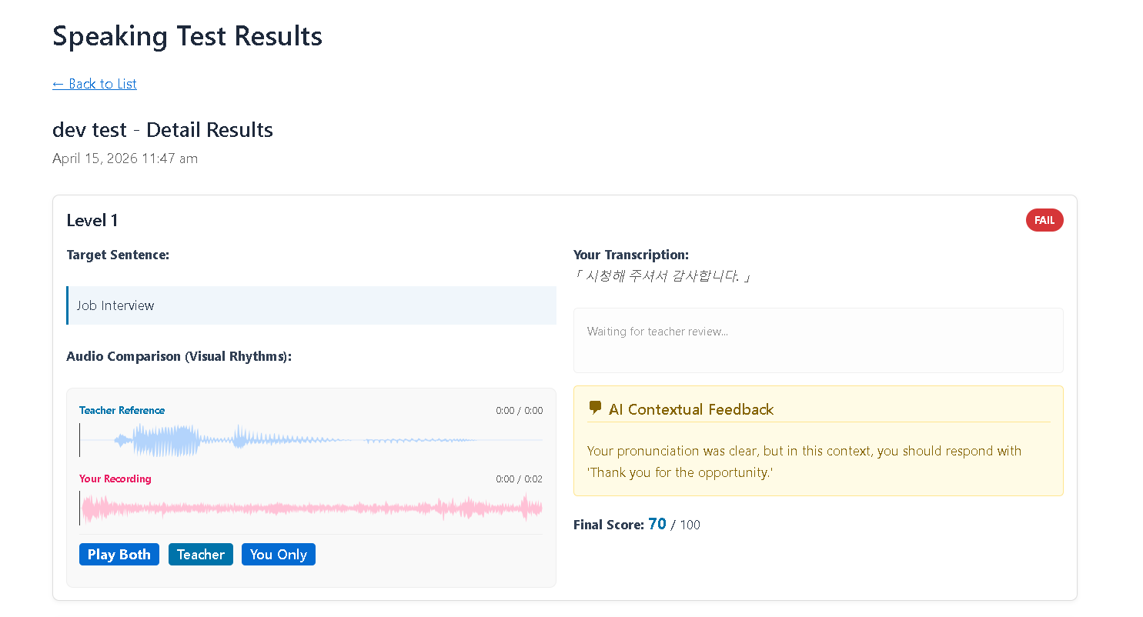Go back via the Back to List link

point(95,84)
